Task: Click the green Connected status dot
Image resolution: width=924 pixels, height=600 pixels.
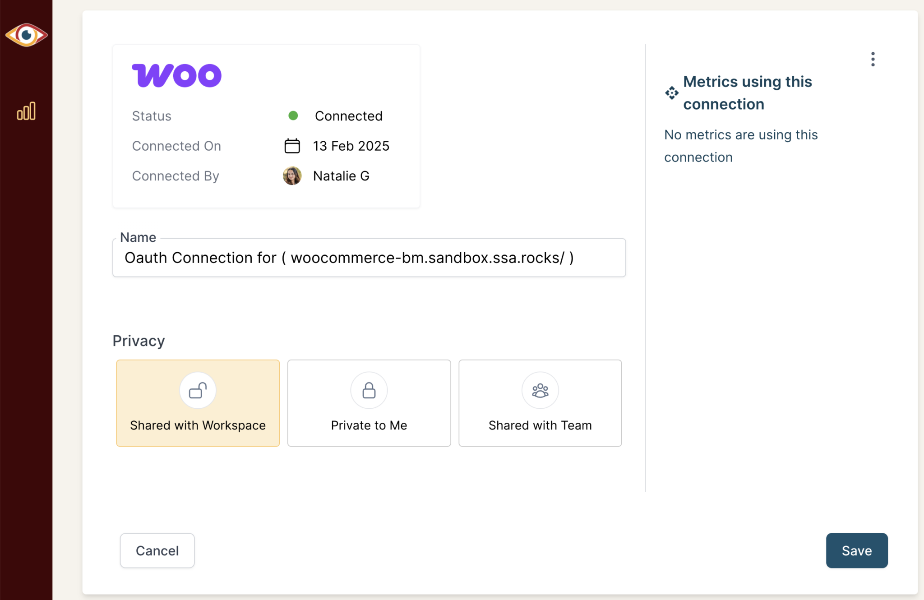Action: pyautogui.click(x=293, y=116)
